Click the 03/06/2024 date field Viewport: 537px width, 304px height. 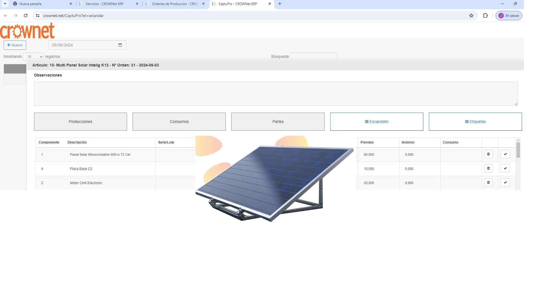[87, 45]
